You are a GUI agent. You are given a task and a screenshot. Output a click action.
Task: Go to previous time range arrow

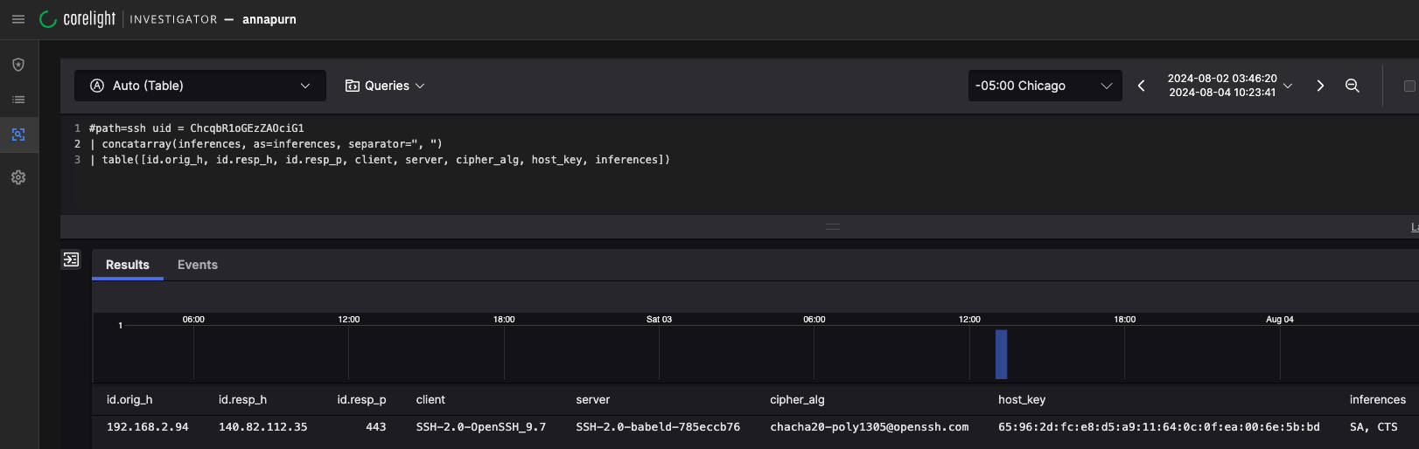[1141, 86]
